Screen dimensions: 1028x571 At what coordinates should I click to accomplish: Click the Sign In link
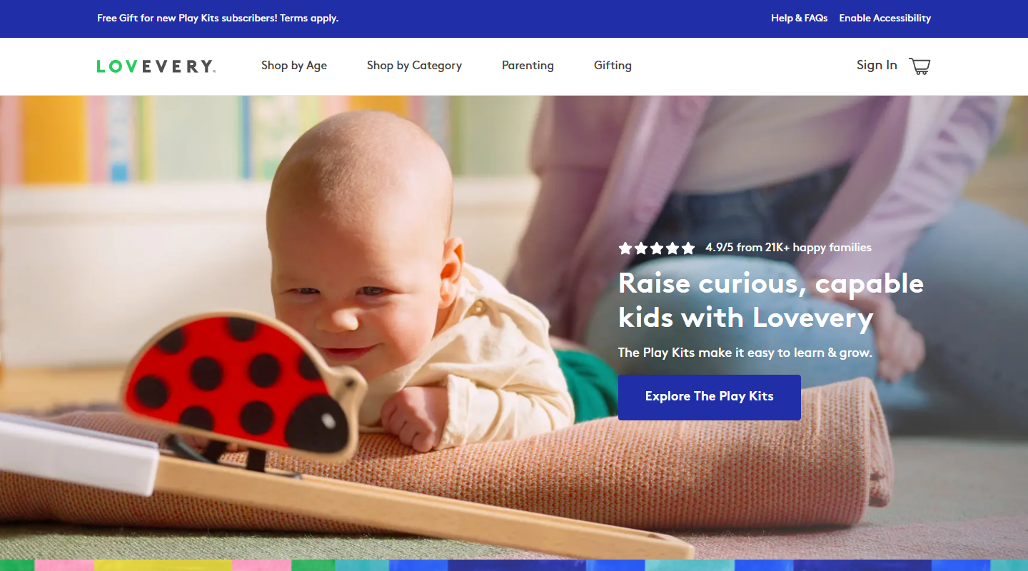[877, 65]
